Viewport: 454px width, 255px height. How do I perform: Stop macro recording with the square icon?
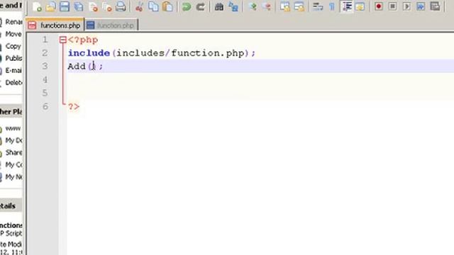(x=392, y=6)
